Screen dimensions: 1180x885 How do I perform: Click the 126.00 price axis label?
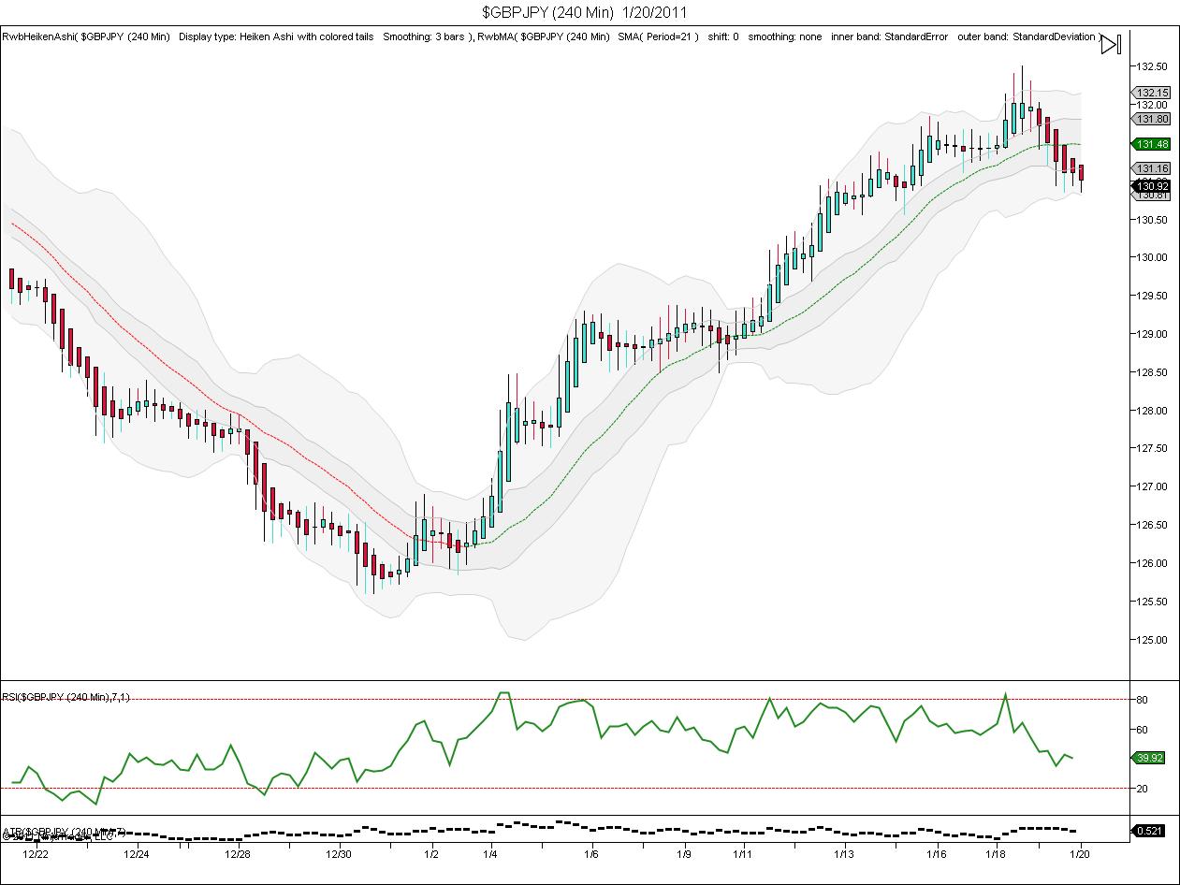click(1151, 563)
